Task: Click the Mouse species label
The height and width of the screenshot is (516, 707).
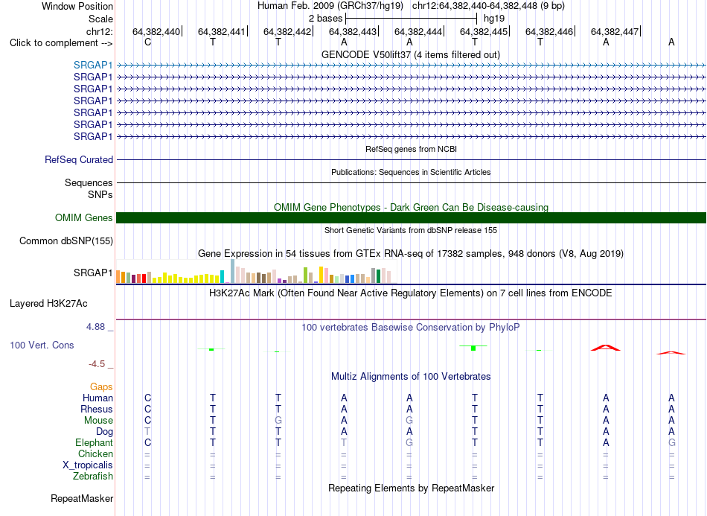Action: point(98,421)
